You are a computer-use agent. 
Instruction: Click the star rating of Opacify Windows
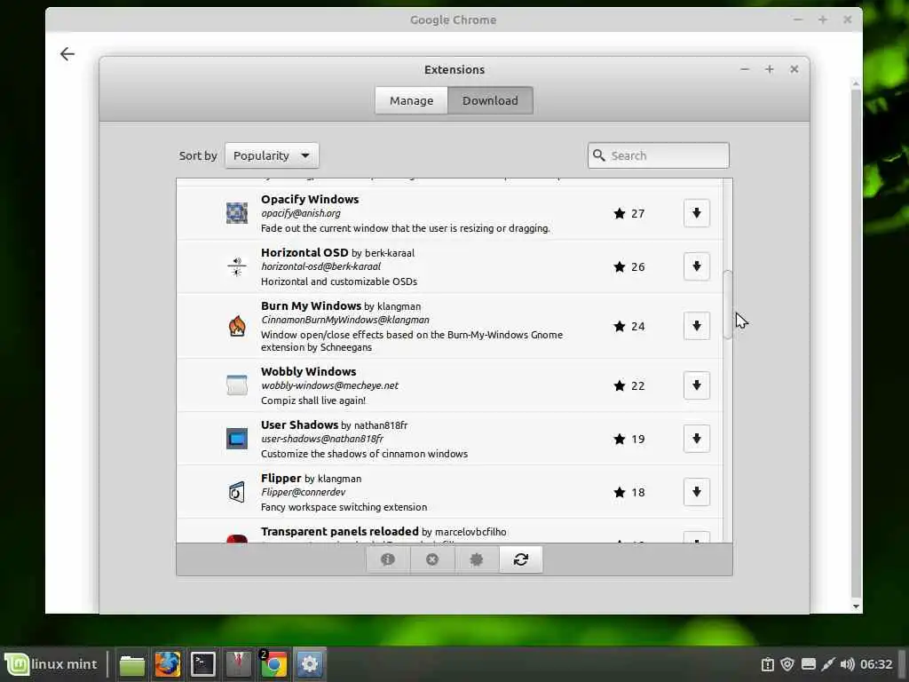629,213
